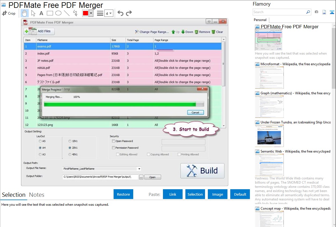The image size is (336, 227).
Task: Click the Open output folder button
Action: pyautogui.click(x=153, y=177)
